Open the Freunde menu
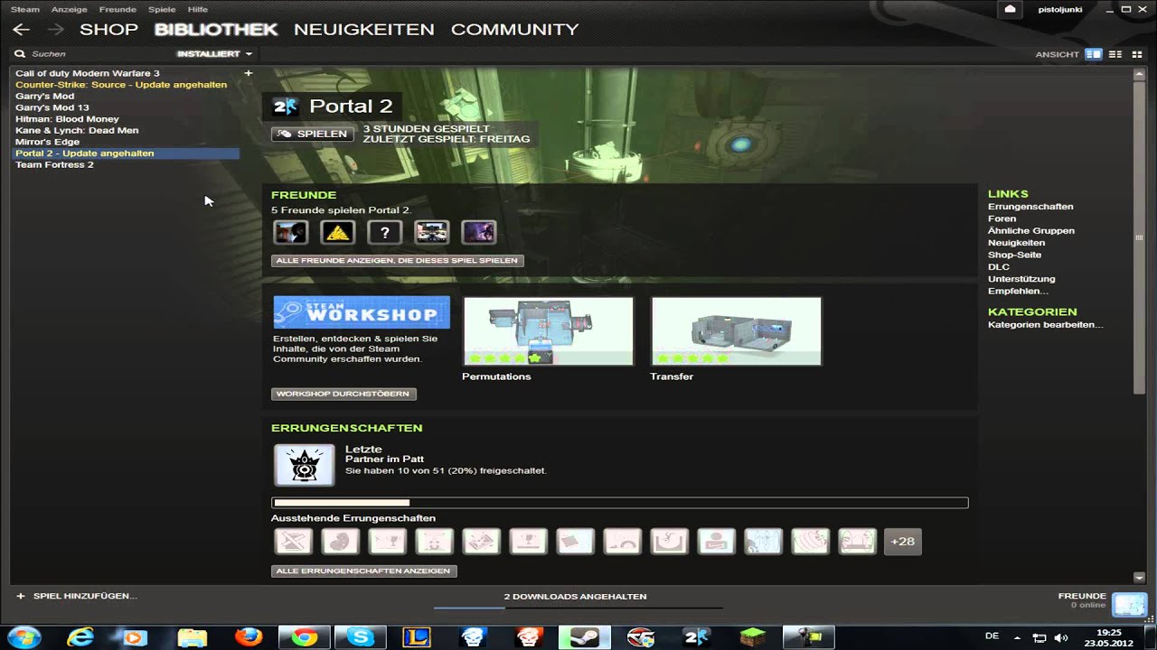This screenshot has width=1157, height=650. pos(118,9)
